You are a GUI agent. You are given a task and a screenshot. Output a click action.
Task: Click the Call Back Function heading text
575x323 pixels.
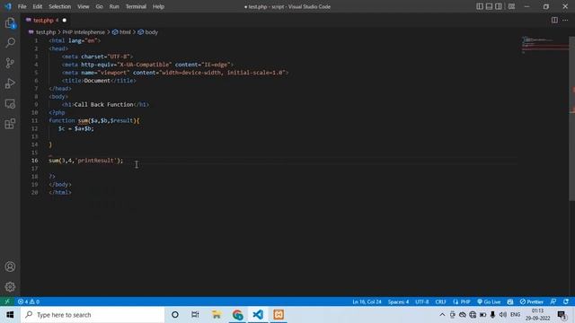point(104,104)
